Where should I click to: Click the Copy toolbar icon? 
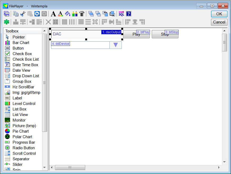pos(16,14)
